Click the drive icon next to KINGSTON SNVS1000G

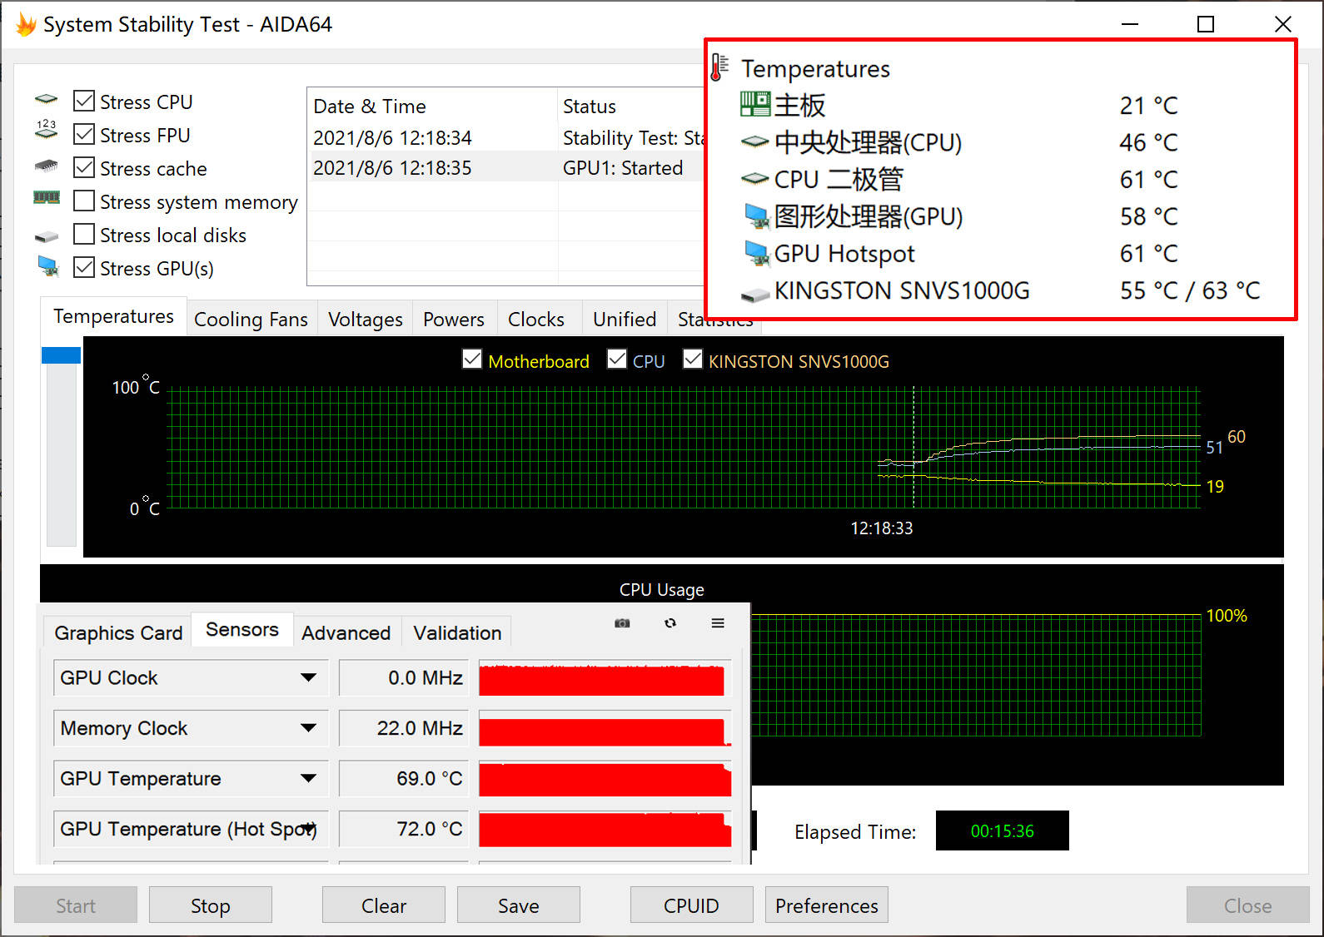tap(755, 294)
